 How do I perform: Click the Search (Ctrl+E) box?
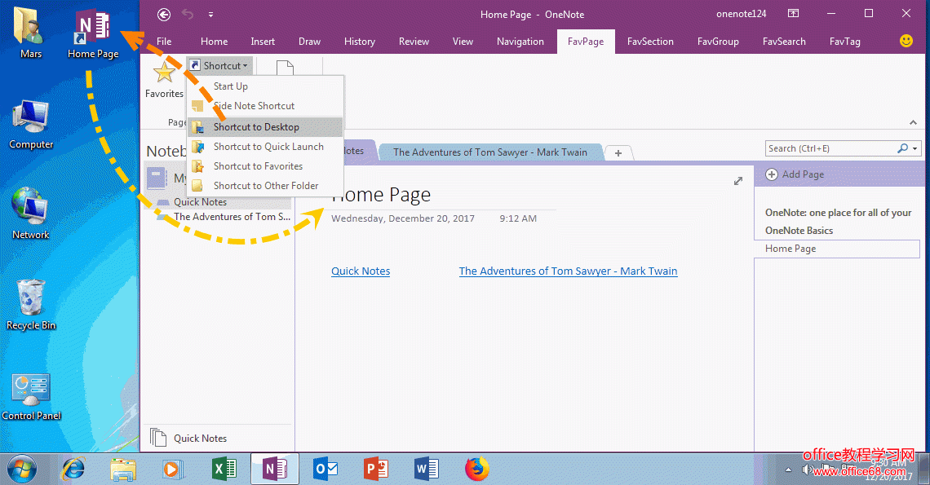[830, 148]
